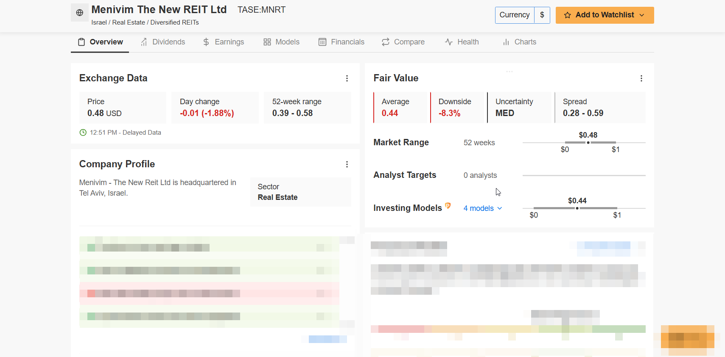Click the Compare arrows tab icon
The height and width of the screenshot is (357, 725).
pyautogui.click(x=386, y=42)
